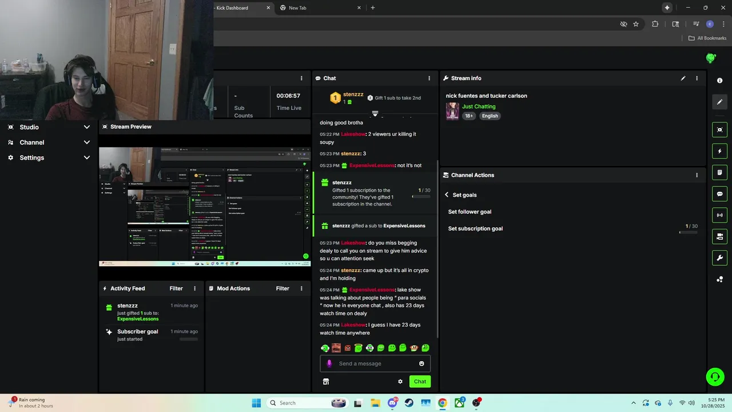The width and height of the screenshot is (732, 412).
Task: Click ExpensiveLessons in the Activity Feed
Action: pos(138,319)
